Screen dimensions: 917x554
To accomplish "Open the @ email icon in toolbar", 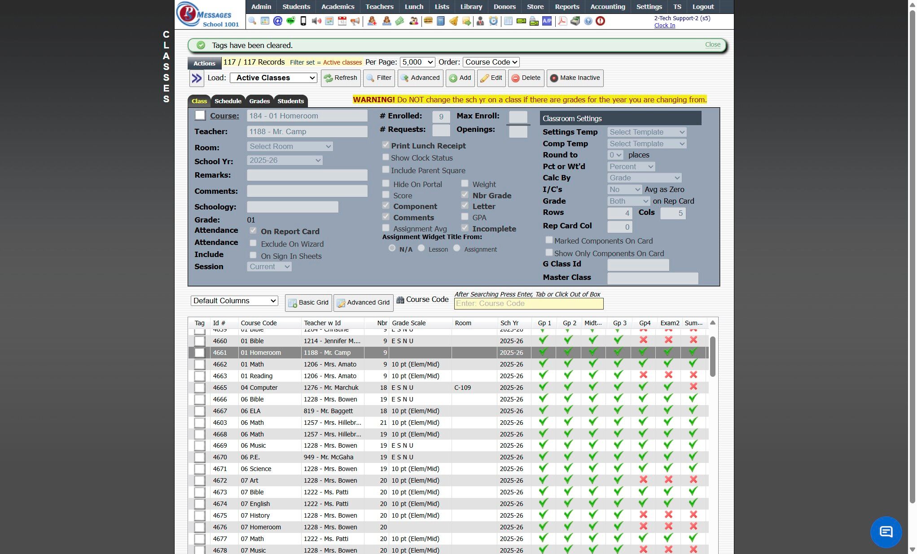I will (x=278, y=21).
